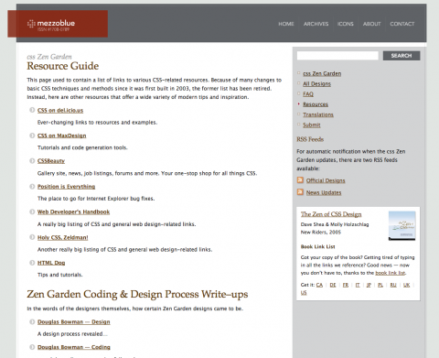The width and height of the screenshot is (439, 358).
Task: Get the book from the JP store
Action: (369, 285)
